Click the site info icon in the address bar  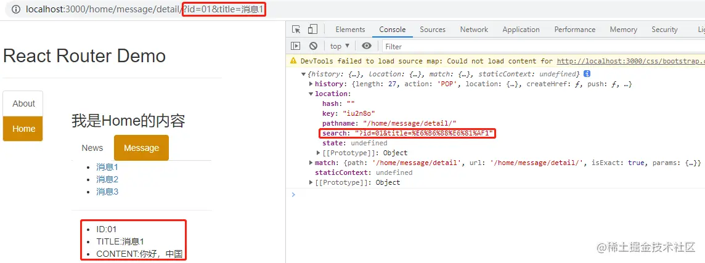pos(16,9)
